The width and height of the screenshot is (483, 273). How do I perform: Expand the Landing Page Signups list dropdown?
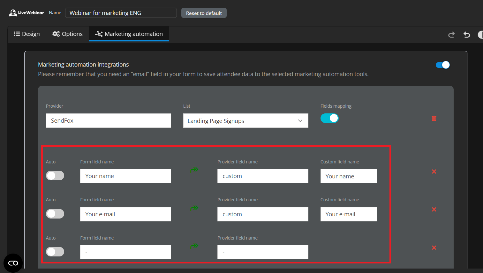(245, 121)
